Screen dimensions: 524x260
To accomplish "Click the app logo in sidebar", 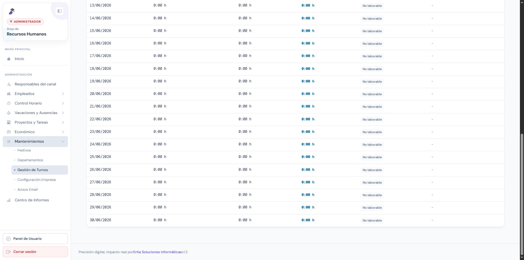I will tap(12, 11).
